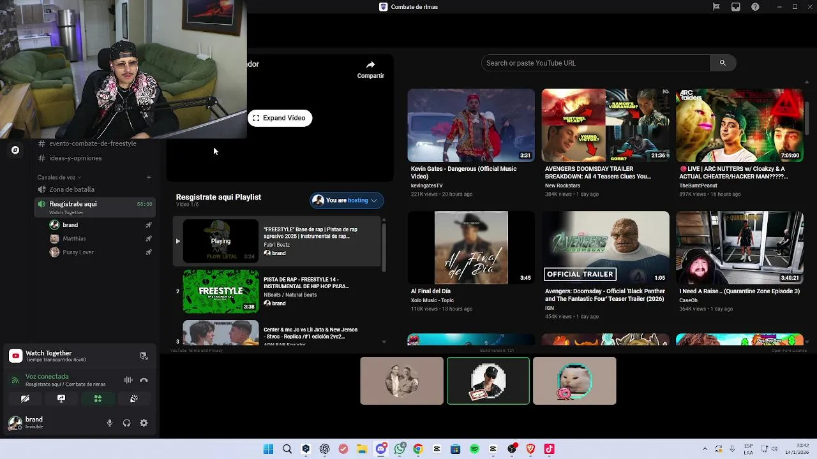Image resolution: width=817 pixels, height=459 pixels.
Task: Click the cat-avatar participant tile
Action: [574, 381]
